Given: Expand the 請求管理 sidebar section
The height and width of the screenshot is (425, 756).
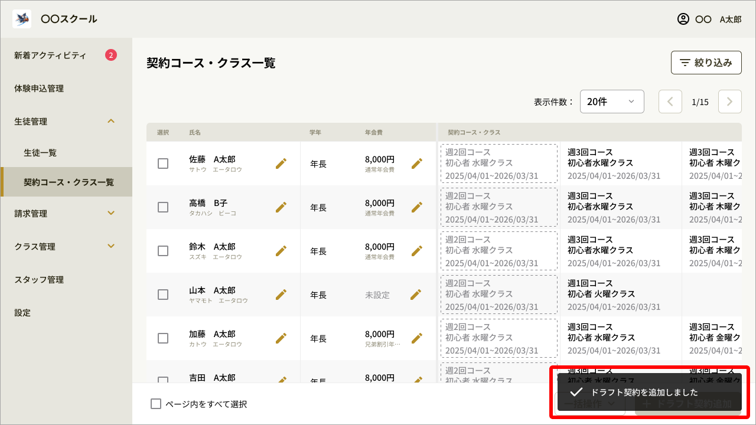Looking at the screenshot, I should click(x=66, y=213).
